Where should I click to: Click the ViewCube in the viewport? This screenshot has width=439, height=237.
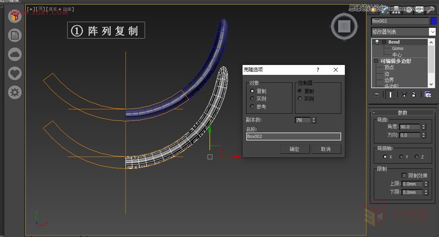click(x=344, y=25)
